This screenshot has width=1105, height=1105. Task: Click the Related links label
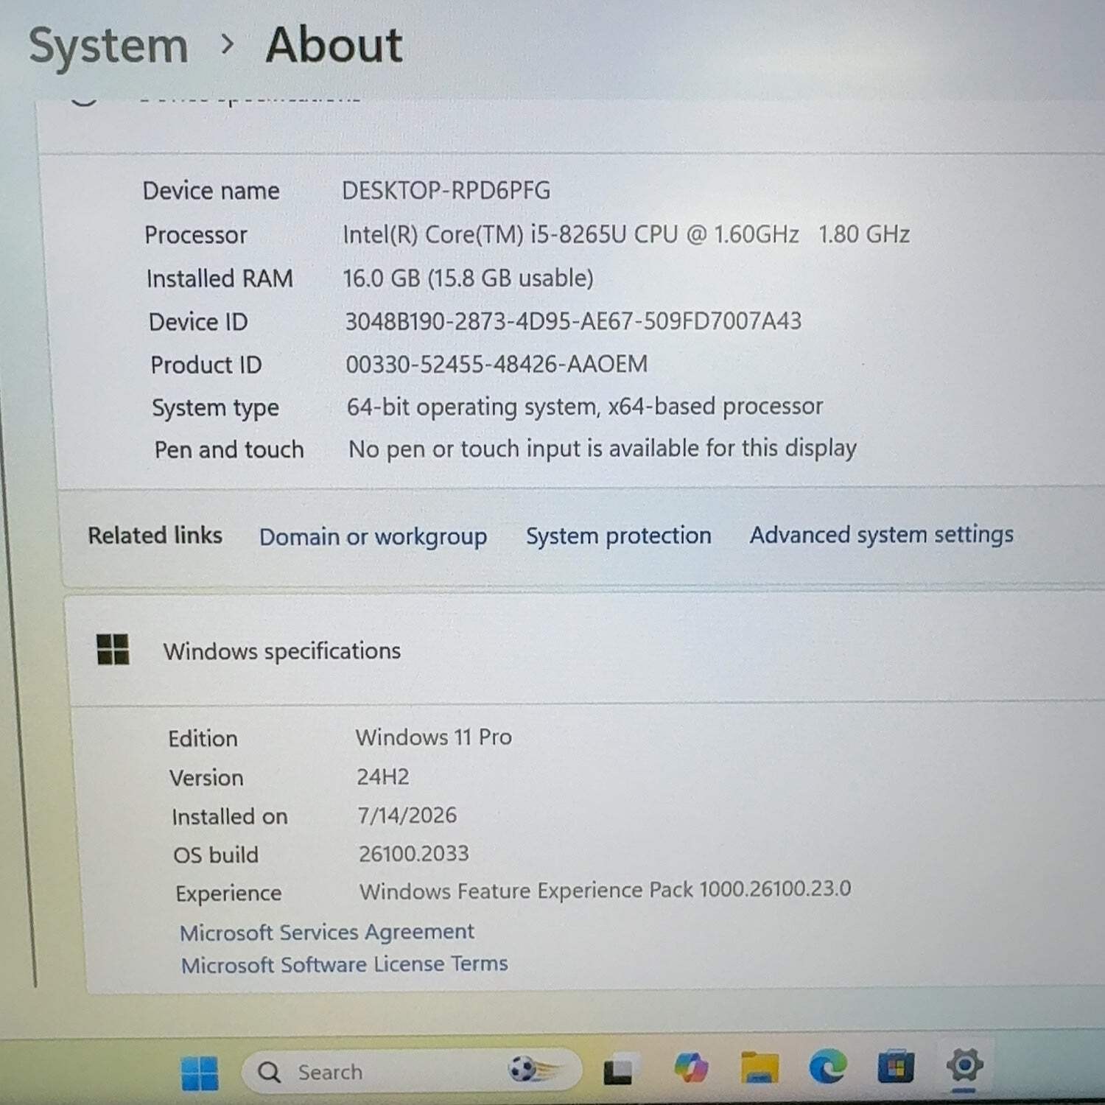[155, 536]
